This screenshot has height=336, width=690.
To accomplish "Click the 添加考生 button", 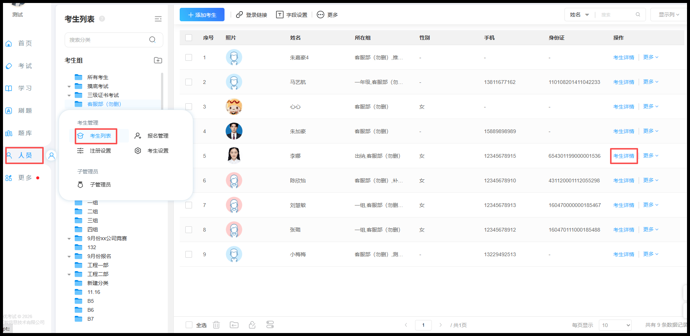I will coord(202,15).
